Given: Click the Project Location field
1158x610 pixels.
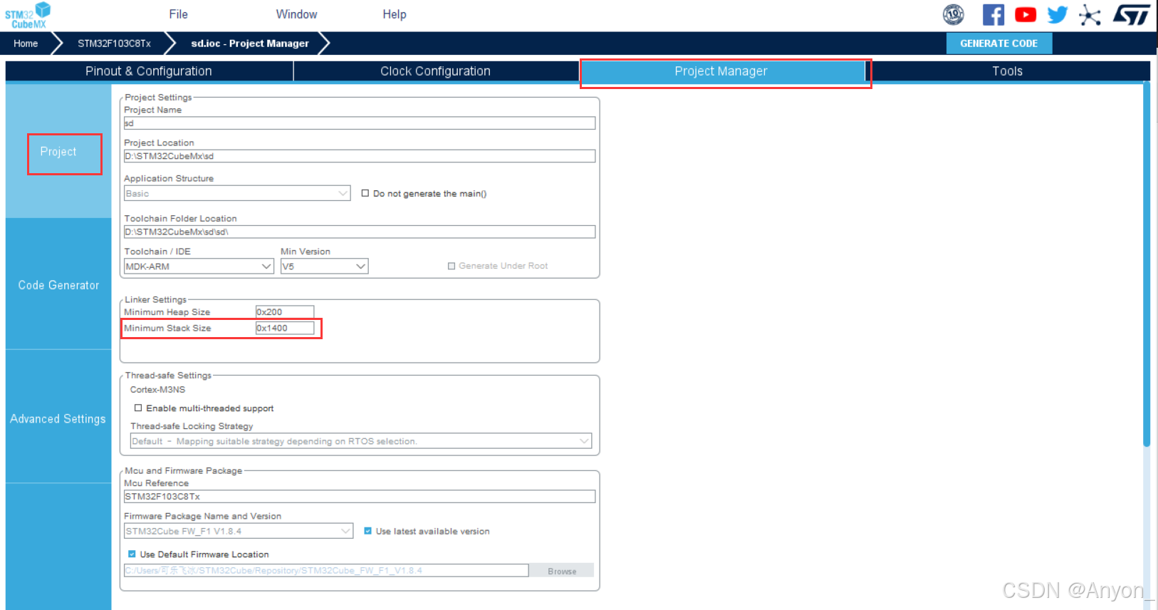Looking at the screenshot, I should 360,156.
